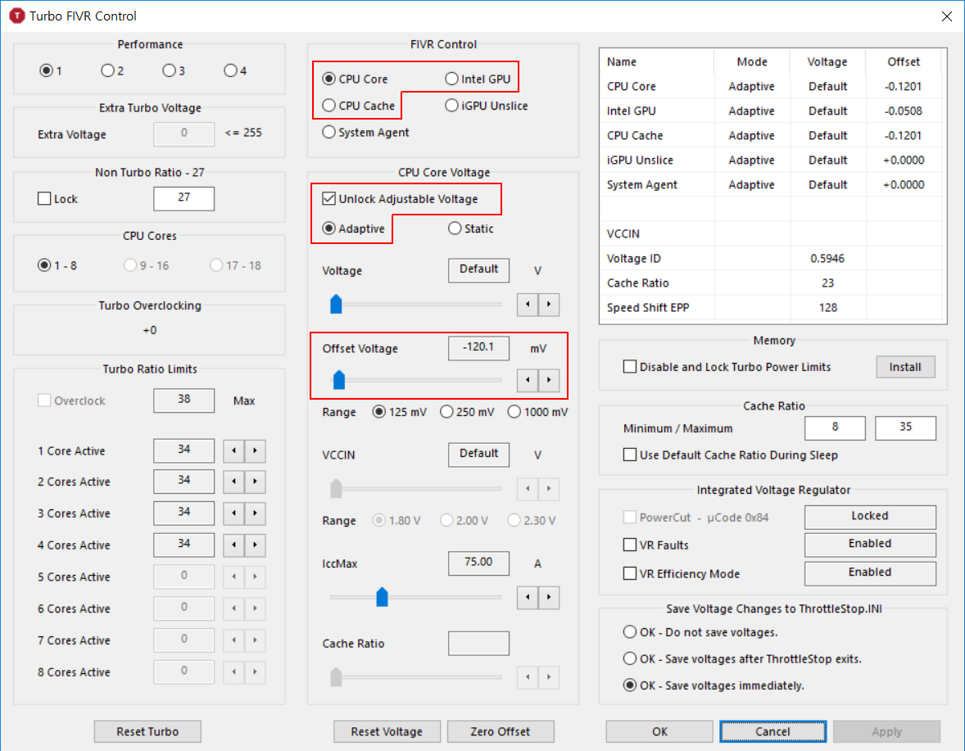Image resolution: width=965 pixels, height=751 pixels.
Task: Enable the Non Turbo Ratio Lock checkbox
Action: point(57,199)
